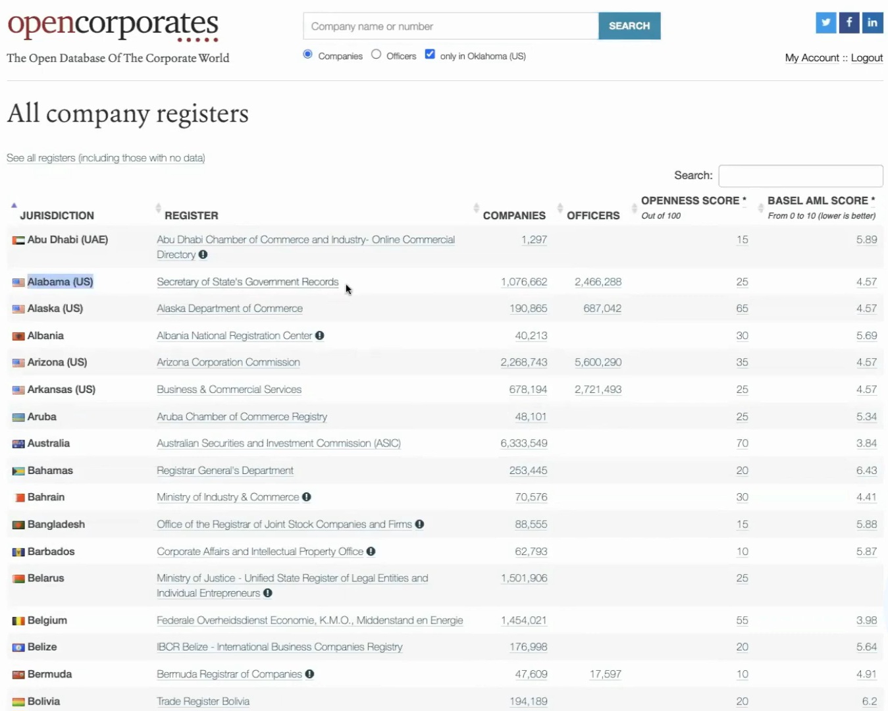Click the Arkansas (US) flag icon
The width and height of the screenshot is (888, 711).
(18, 390)
